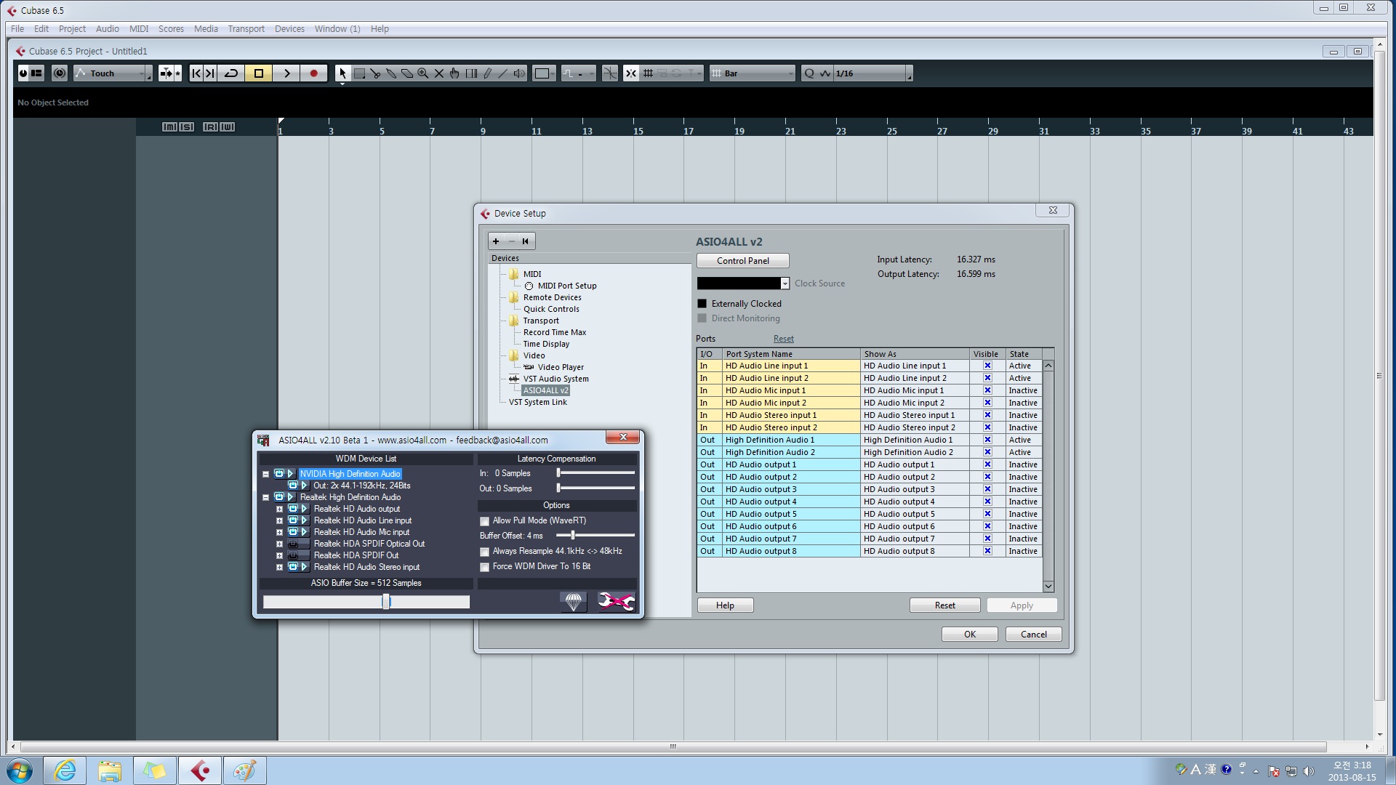Select the Erase tool
The width and height of the screenshot is (1396, 785).
pyautogui.click(x=407, y=73)
